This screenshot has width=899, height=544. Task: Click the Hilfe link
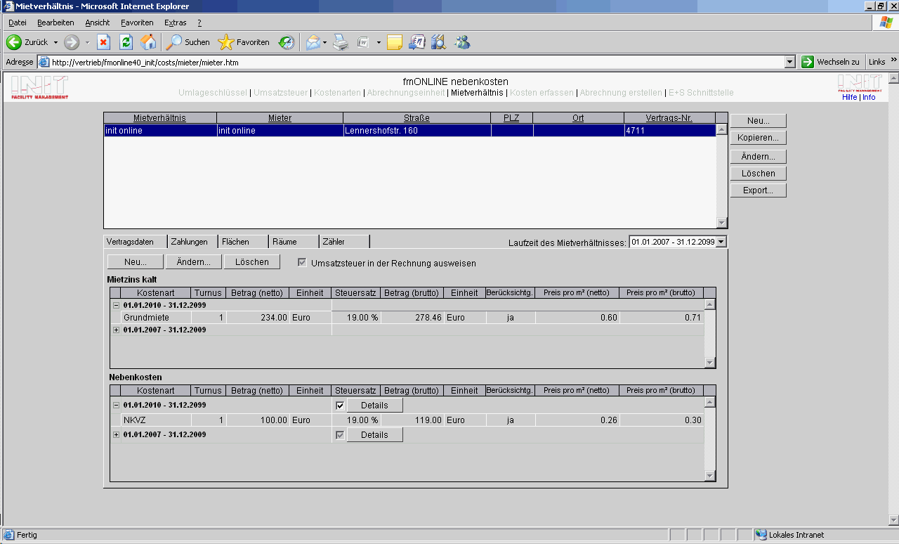[x=849, y=97]
